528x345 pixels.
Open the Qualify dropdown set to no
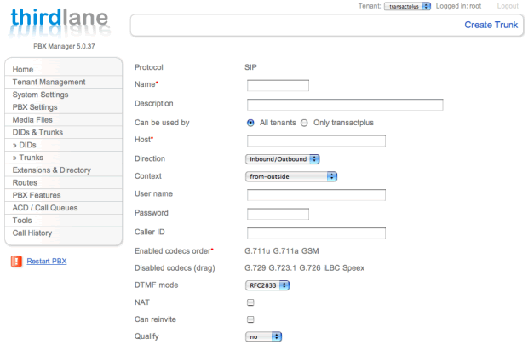tap(263, 336)
